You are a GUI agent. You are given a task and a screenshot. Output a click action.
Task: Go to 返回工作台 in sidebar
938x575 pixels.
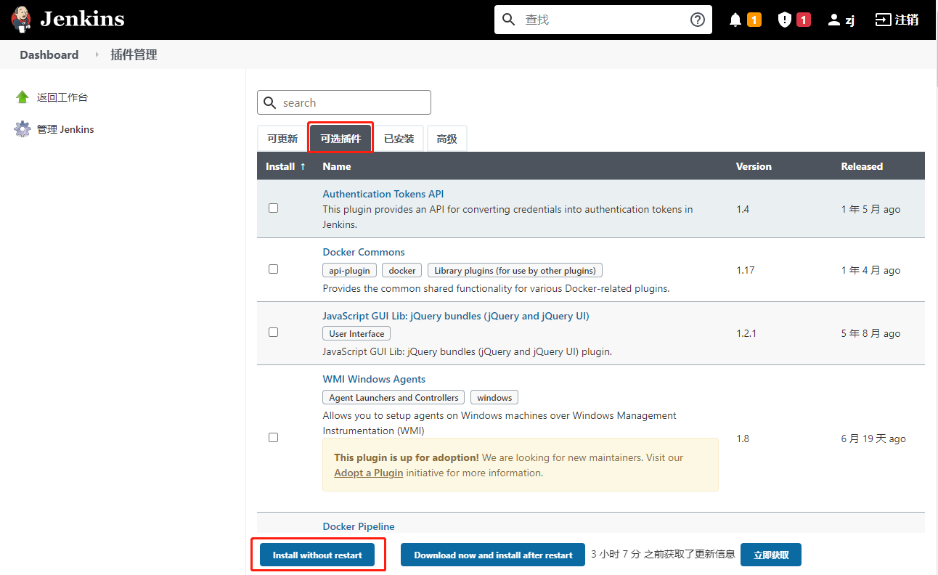click(62, 97)
